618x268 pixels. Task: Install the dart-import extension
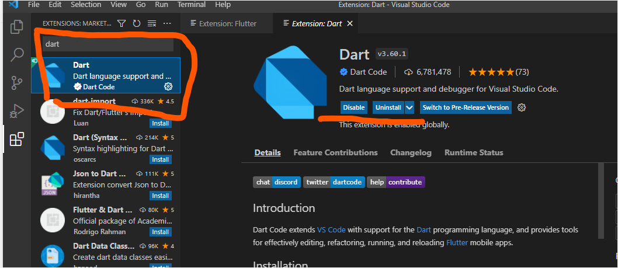pyautogui.click(x=161, y=123)
